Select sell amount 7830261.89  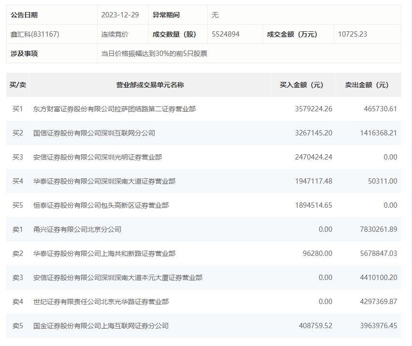378,229
